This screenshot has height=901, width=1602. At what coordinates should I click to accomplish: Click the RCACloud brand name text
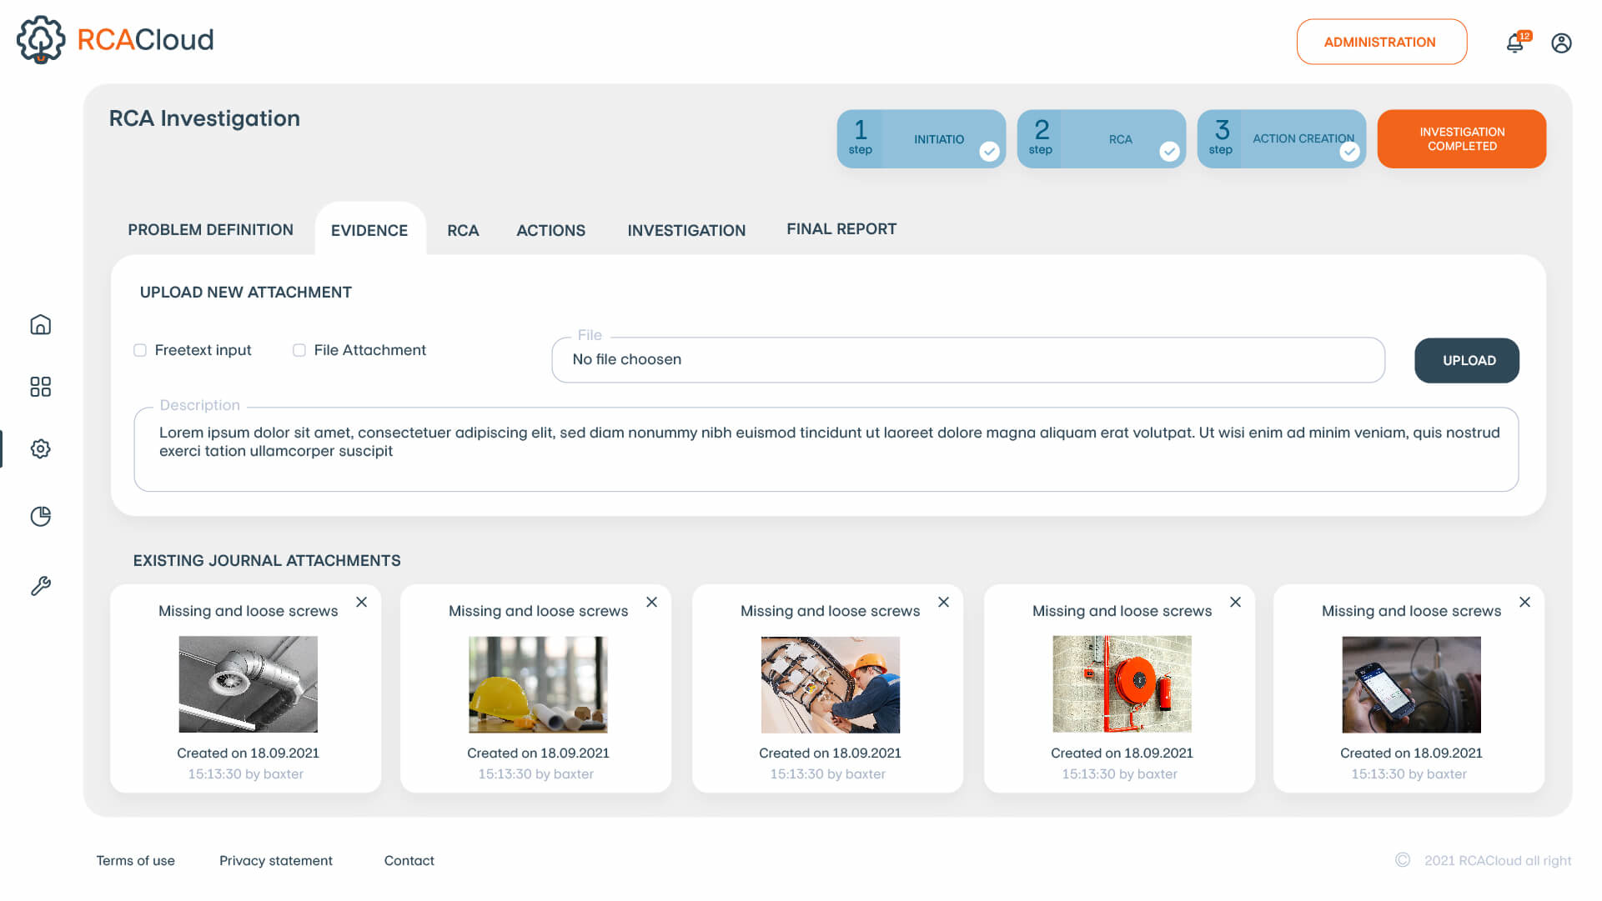coord(145,40)
